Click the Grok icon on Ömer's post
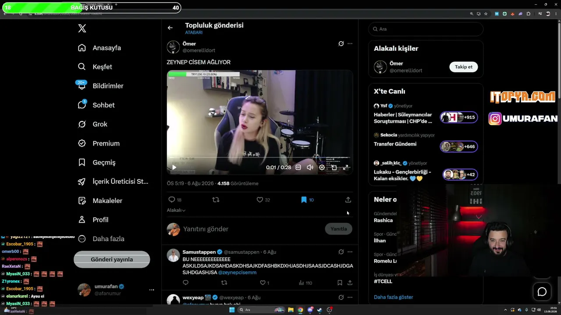The image size is (561, 315). [341, 44]
